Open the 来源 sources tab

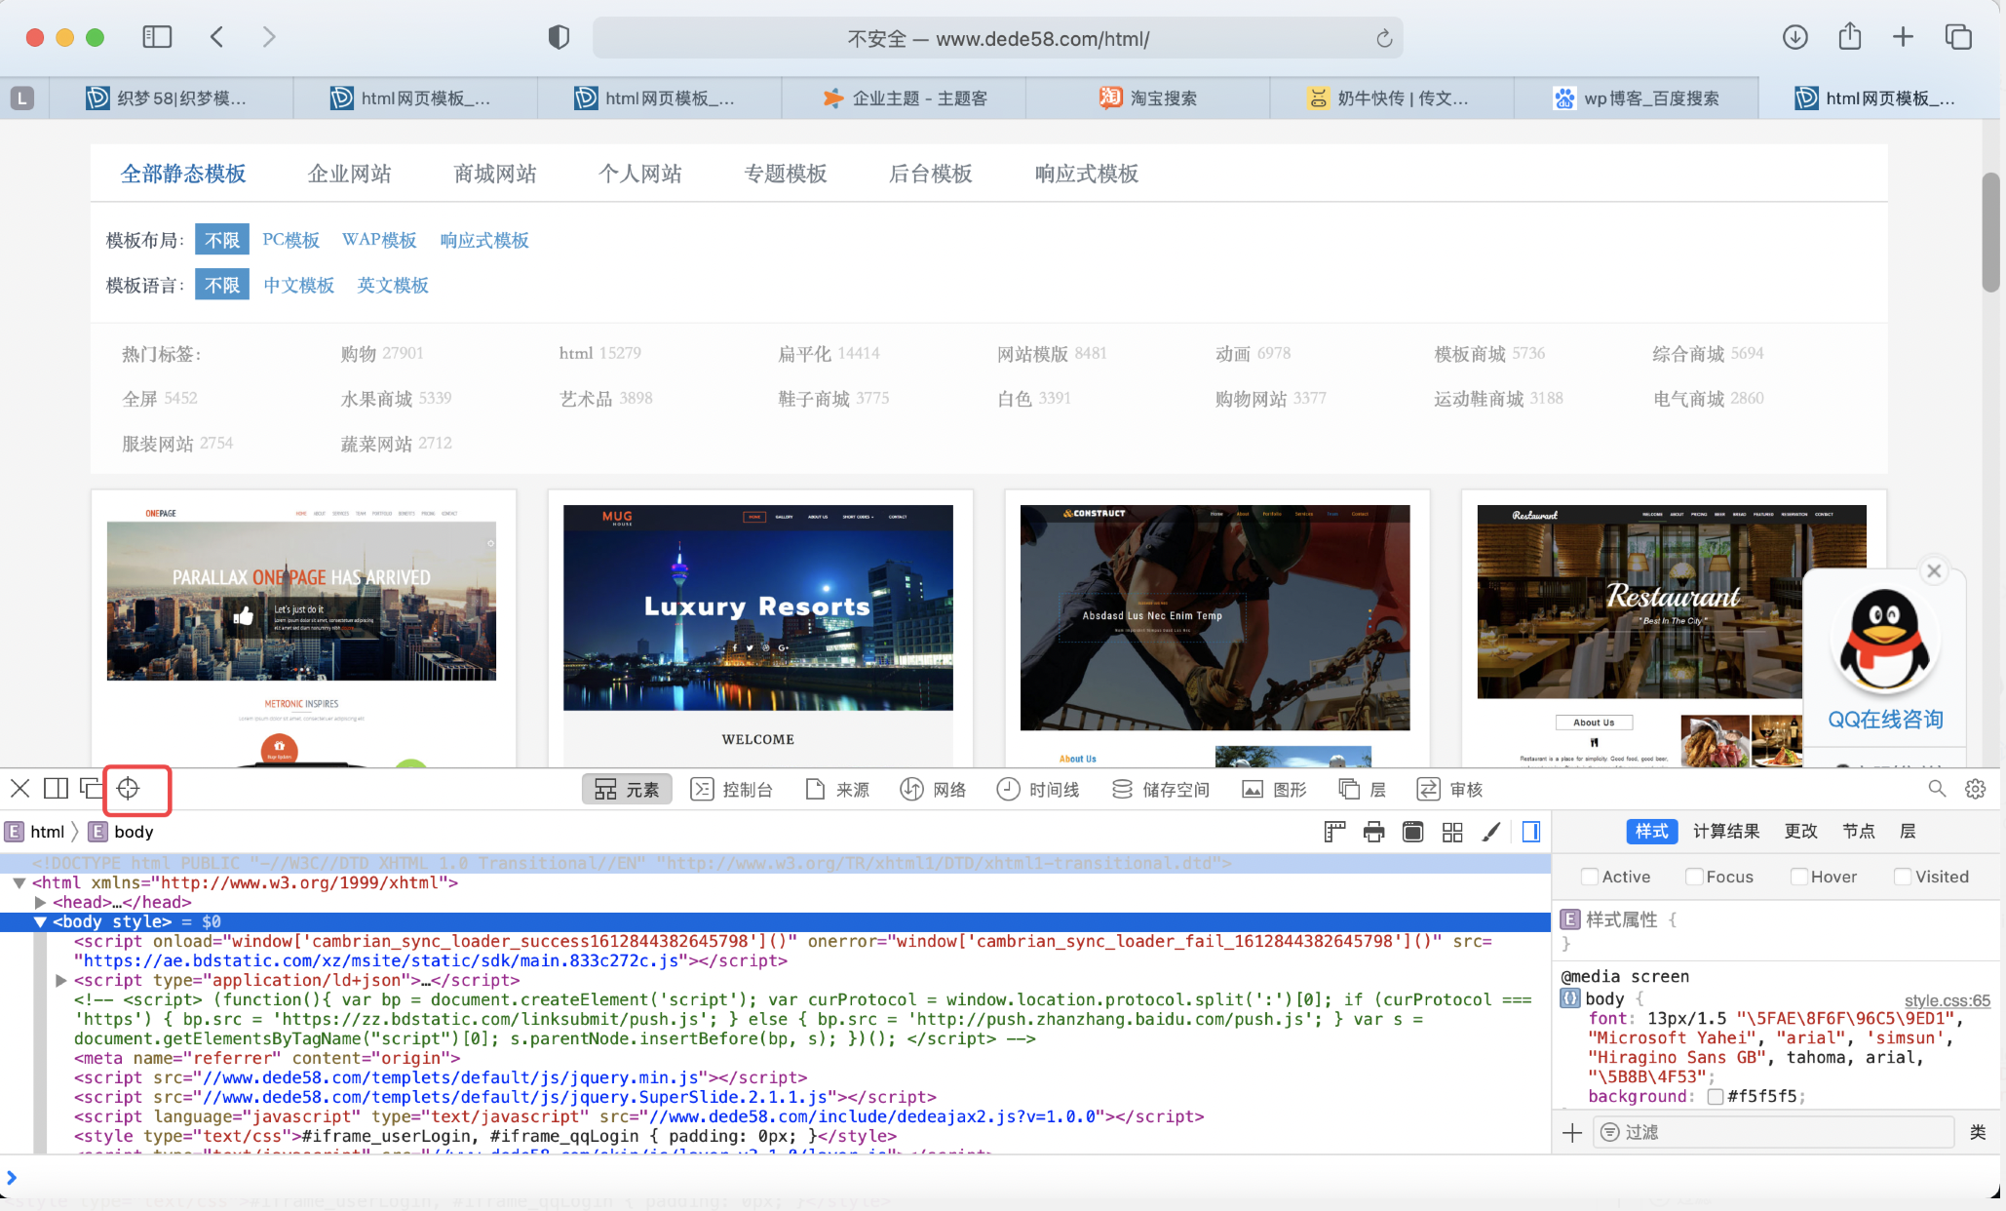tap(837, 789)
